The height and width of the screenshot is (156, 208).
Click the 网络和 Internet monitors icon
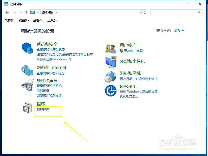click(x=27, y=70)
